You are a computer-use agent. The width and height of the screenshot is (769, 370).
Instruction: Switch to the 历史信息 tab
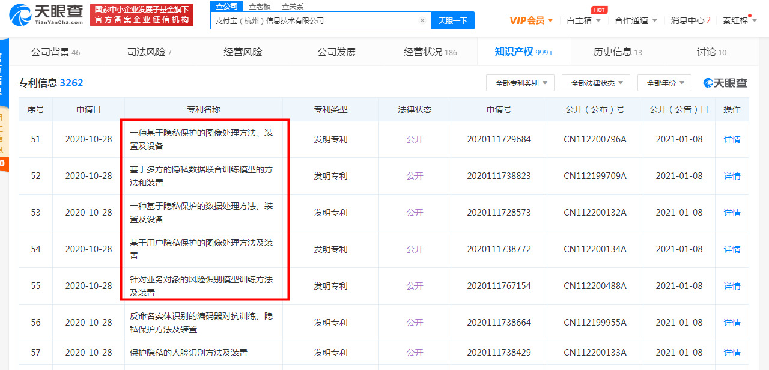[x=618, y=52]
